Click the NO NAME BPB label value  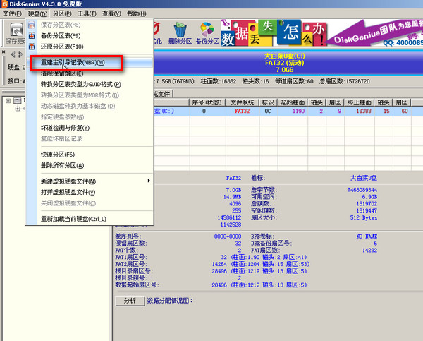pos(367,237)
